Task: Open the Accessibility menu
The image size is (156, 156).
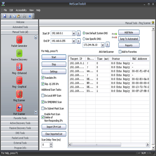Action: 21,10
